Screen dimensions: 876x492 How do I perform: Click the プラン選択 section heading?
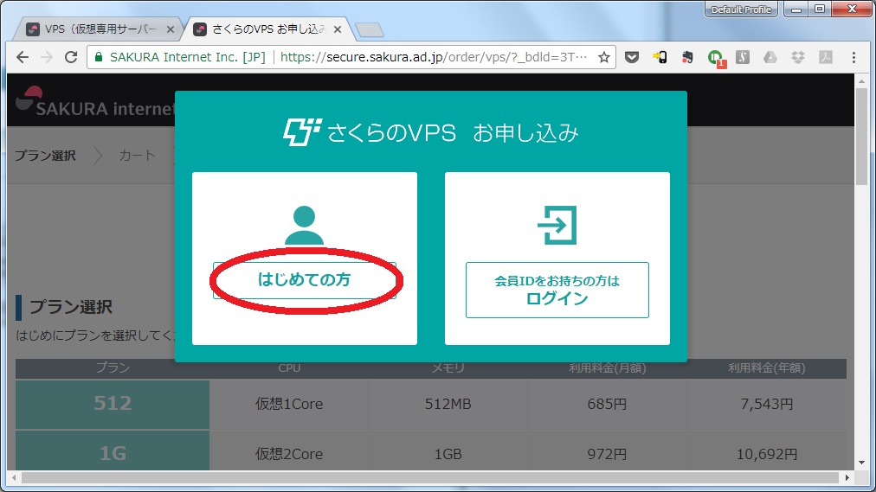(x=70, y=307)
